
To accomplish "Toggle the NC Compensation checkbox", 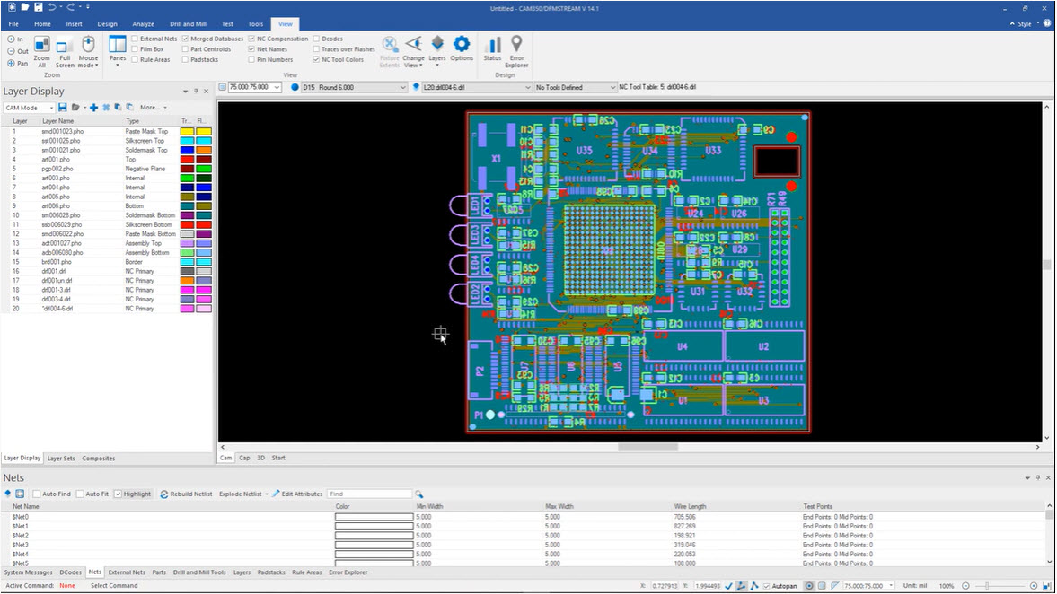I will pyautogui.click(x=251, y=39).
